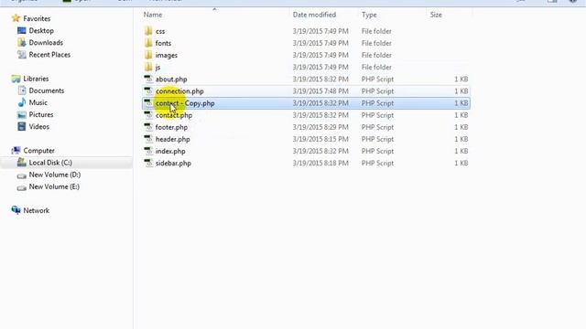Sort files by Date modified column
586x329 pixels.
314,15
